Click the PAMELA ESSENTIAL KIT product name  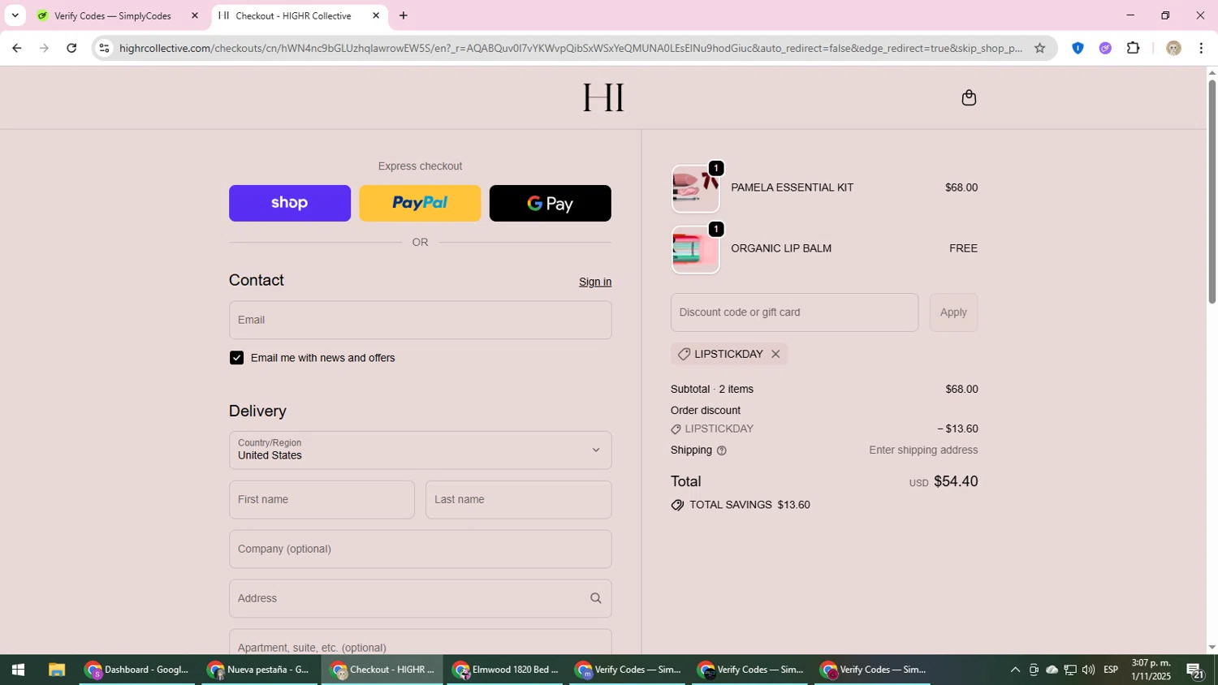point(792,187)
